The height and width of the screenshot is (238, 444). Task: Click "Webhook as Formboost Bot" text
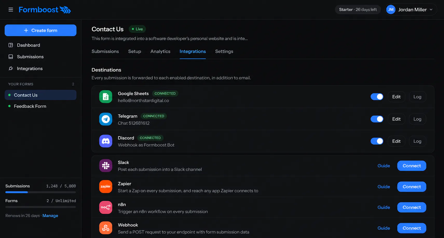pyautogui.click(x=146, y=145)
